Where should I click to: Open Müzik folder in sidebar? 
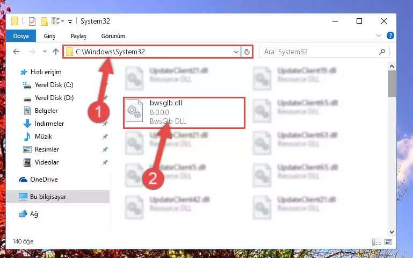pyautogui.click(x=43, y=137)
